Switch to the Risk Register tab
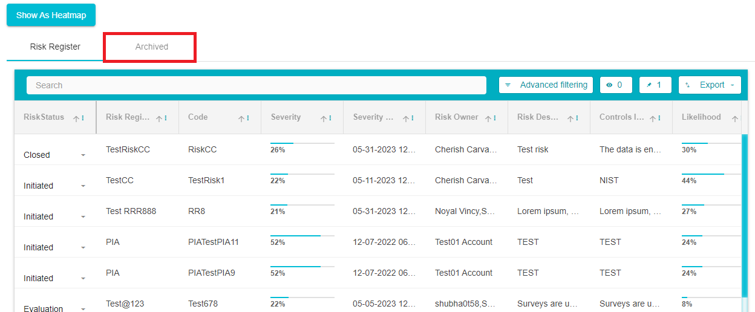The height and width of the screenshot is (312, 755). point(55,47)
